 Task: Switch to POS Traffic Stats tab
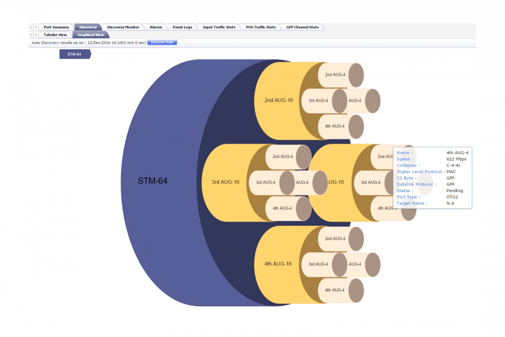click(x=261, y=27)
